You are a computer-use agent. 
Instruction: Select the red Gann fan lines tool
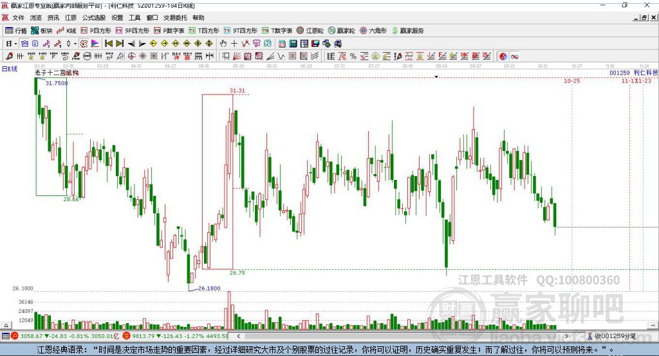click(236, 57)
